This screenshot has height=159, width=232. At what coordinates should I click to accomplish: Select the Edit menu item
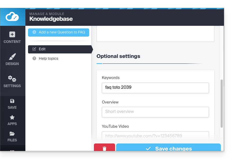click(x=59, y=49)
